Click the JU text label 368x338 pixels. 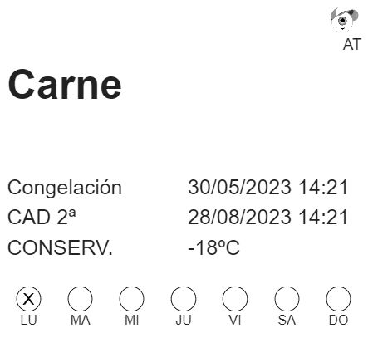pyautogui.click(x=184, y=321)
